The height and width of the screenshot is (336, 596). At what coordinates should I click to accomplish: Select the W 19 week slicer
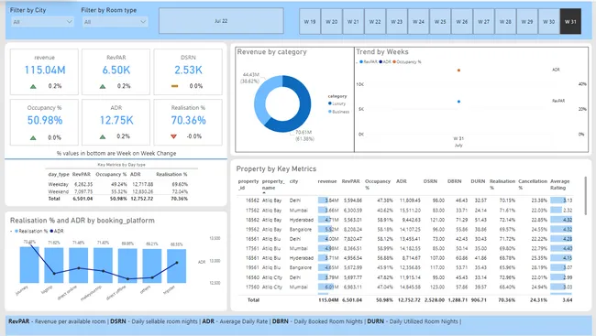coord(310,22)
